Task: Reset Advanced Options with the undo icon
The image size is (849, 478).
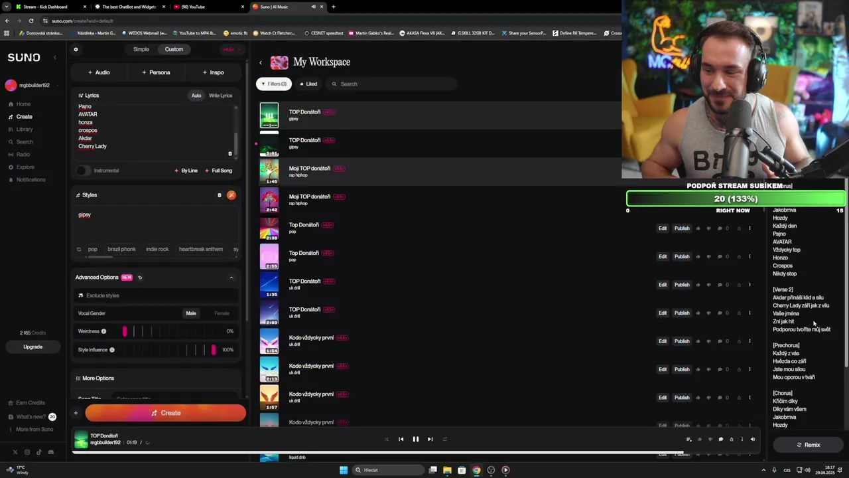Action: click(140, 278)
